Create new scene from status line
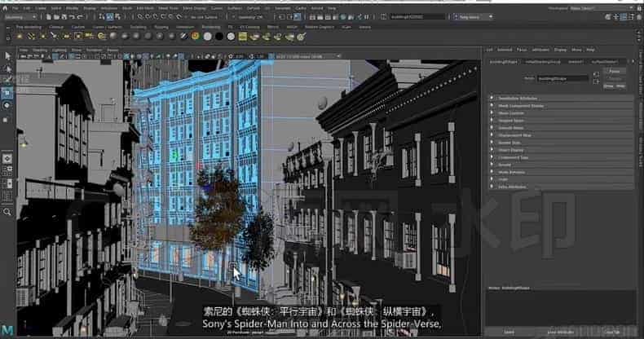The width and height of the screenshot is (644, 339). (48, 17)
